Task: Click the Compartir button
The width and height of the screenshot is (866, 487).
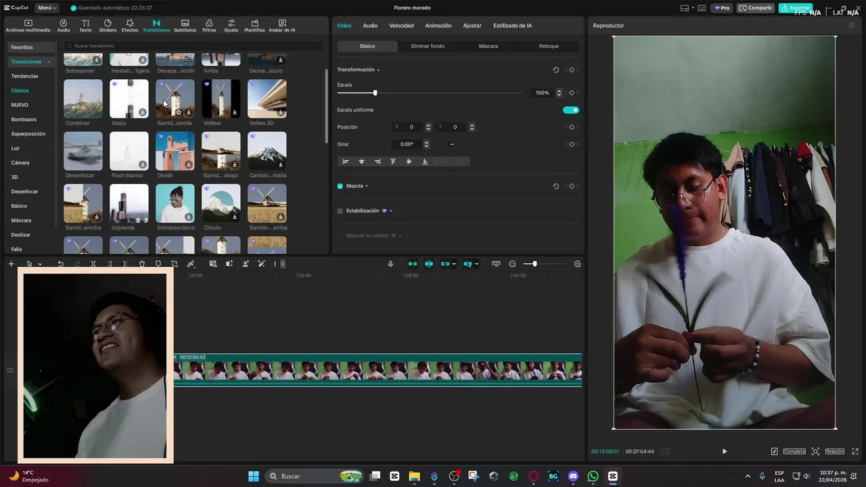Action: pos(756,8)
